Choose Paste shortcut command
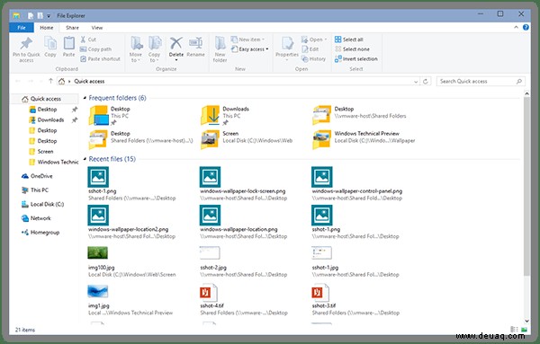Viewport: 540px width, 344px height. [100, 58]
